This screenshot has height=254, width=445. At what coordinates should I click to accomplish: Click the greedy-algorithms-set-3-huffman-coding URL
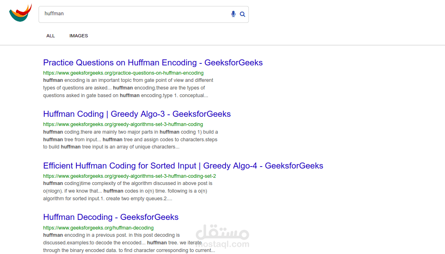pos(123,124)
